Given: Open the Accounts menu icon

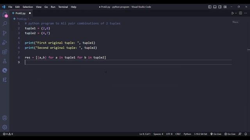Looking at the screenshot, I should pos(5,118).
